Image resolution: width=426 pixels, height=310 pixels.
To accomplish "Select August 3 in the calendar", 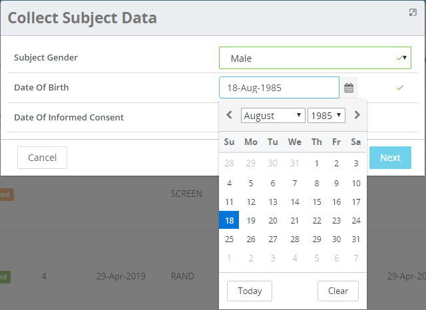I will tap(356, 164).
